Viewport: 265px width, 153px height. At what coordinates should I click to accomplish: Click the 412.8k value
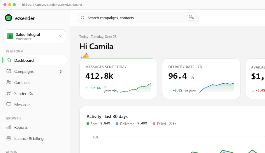tap(99, 76)
